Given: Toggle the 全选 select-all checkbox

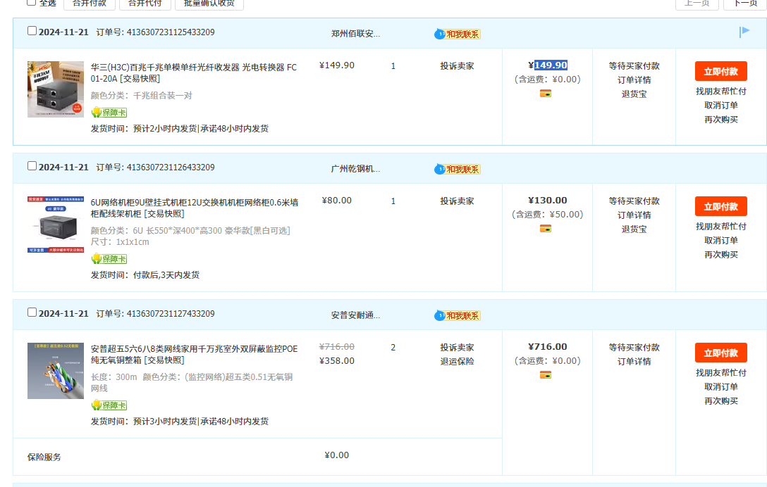Looking at the screenshot, I should click(32, 3).
